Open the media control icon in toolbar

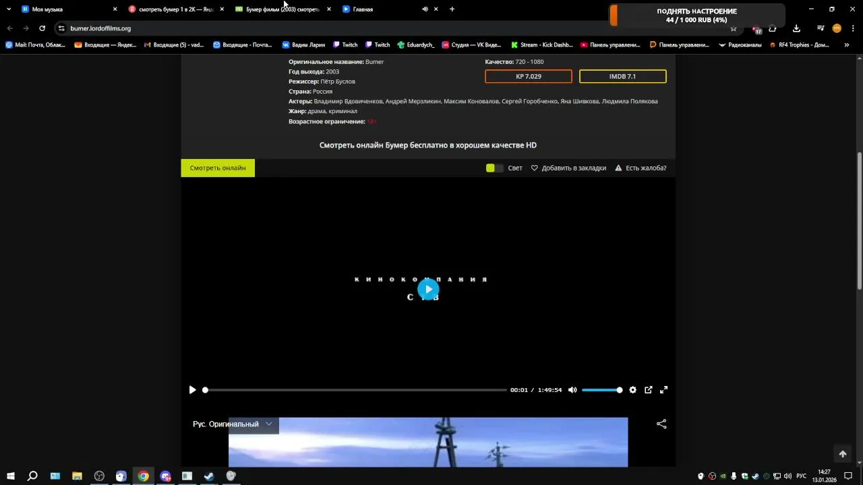click(x=821, y=28)
